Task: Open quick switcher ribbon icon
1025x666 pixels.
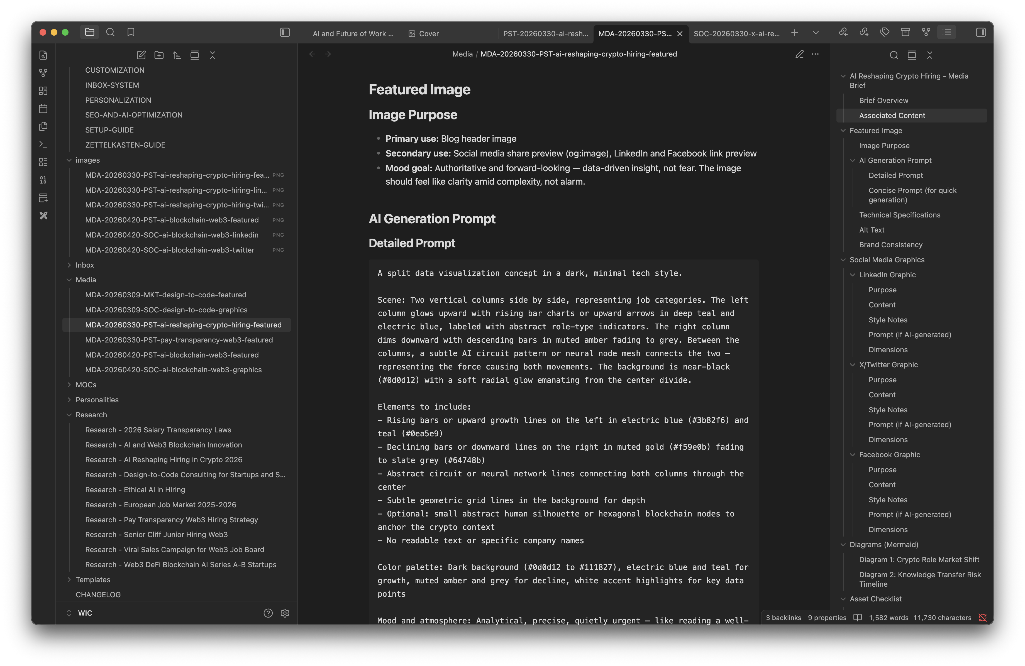Action: pyautogui.click(x=43, y=55)
